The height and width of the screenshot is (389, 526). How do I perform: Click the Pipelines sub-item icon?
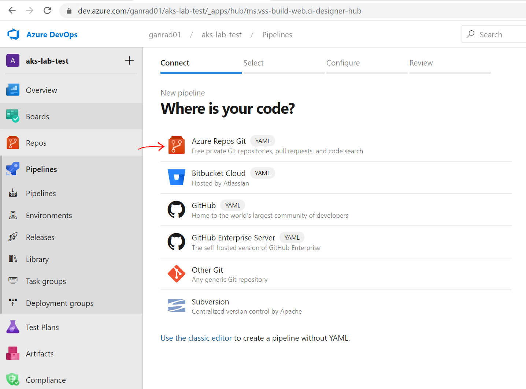[x=13, y=193]
